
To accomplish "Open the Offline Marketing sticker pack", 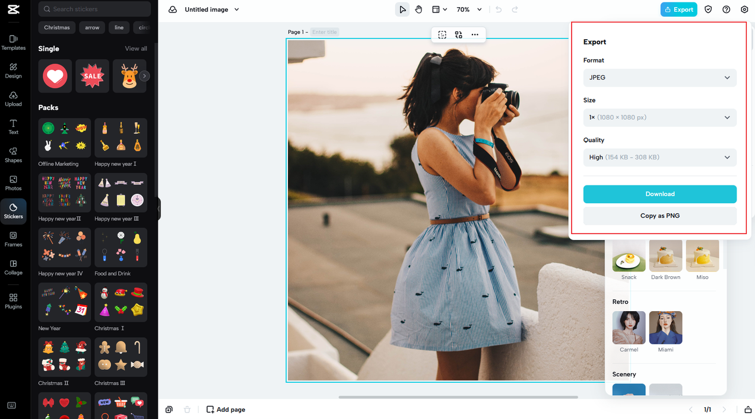I will click(x=65, y=137).
